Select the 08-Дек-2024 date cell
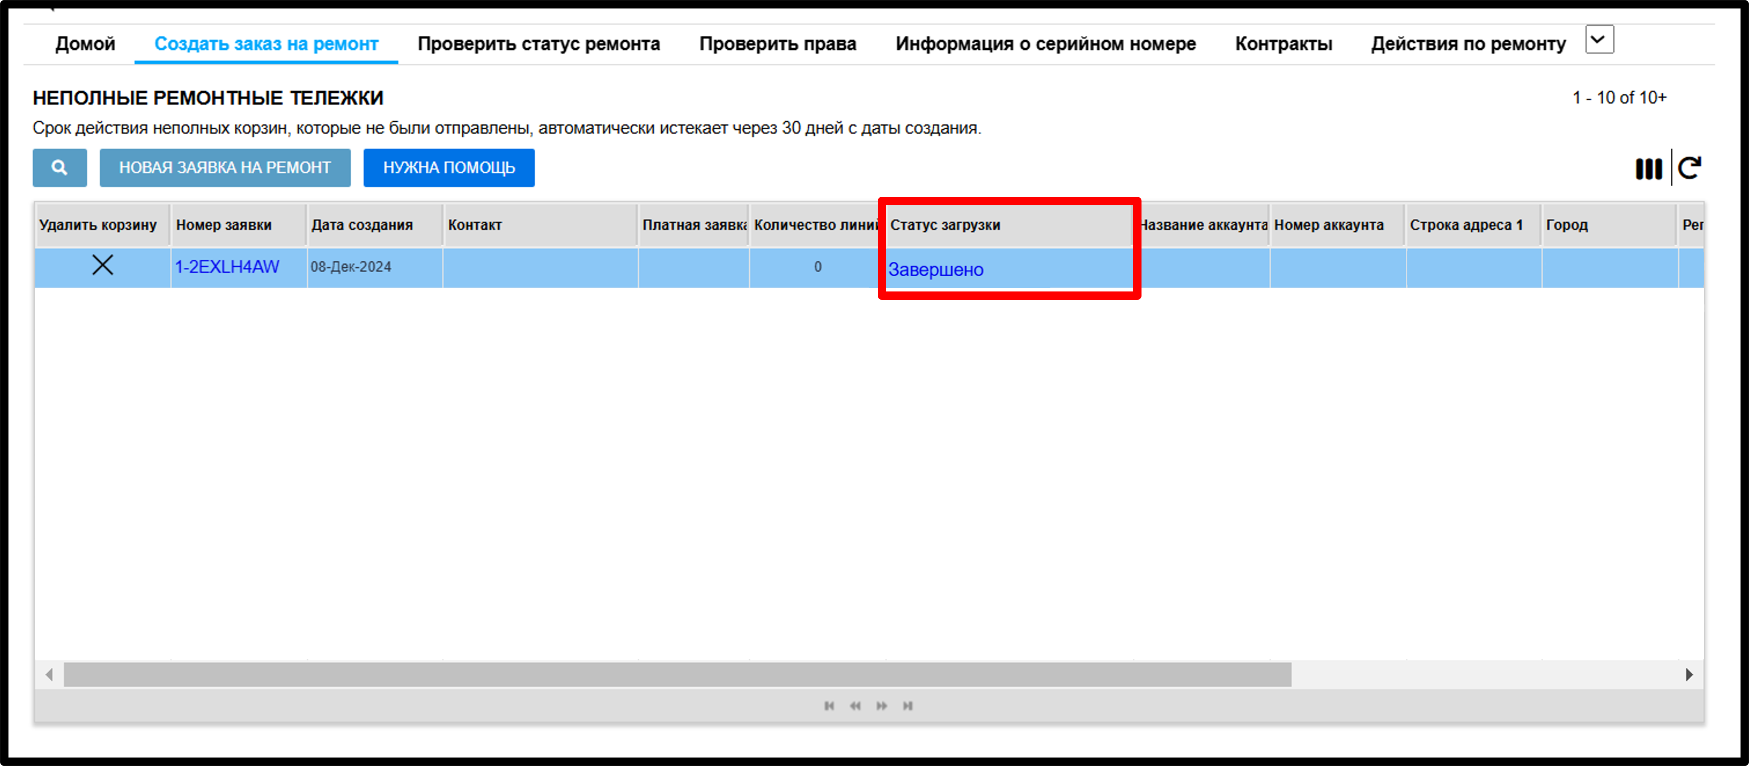Screen dimensions: 1749x766 [x=375, y=267]
